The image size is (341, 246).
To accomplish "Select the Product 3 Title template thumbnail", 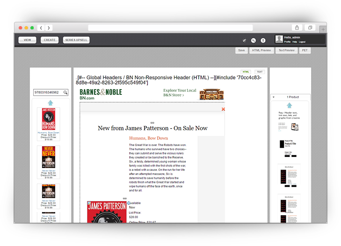I will (289, 148).
